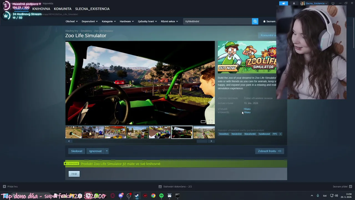Click the SLK keyboard language indicator
Viewport: 355px width, 200px height.
click(325, 196)
